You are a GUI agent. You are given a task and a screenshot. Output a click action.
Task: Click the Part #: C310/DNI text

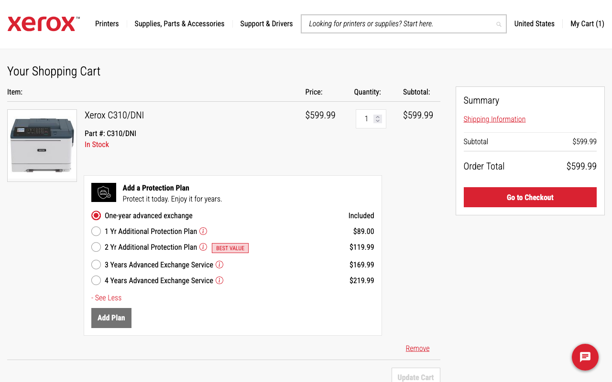click(110, 134)
